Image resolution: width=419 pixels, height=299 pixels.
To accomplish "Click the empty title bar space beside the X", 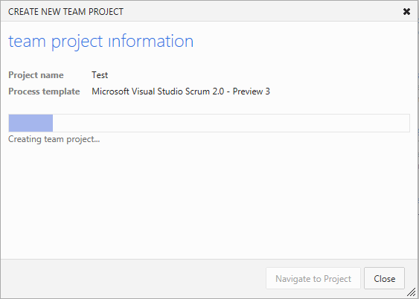I will (x=262, y=11).
